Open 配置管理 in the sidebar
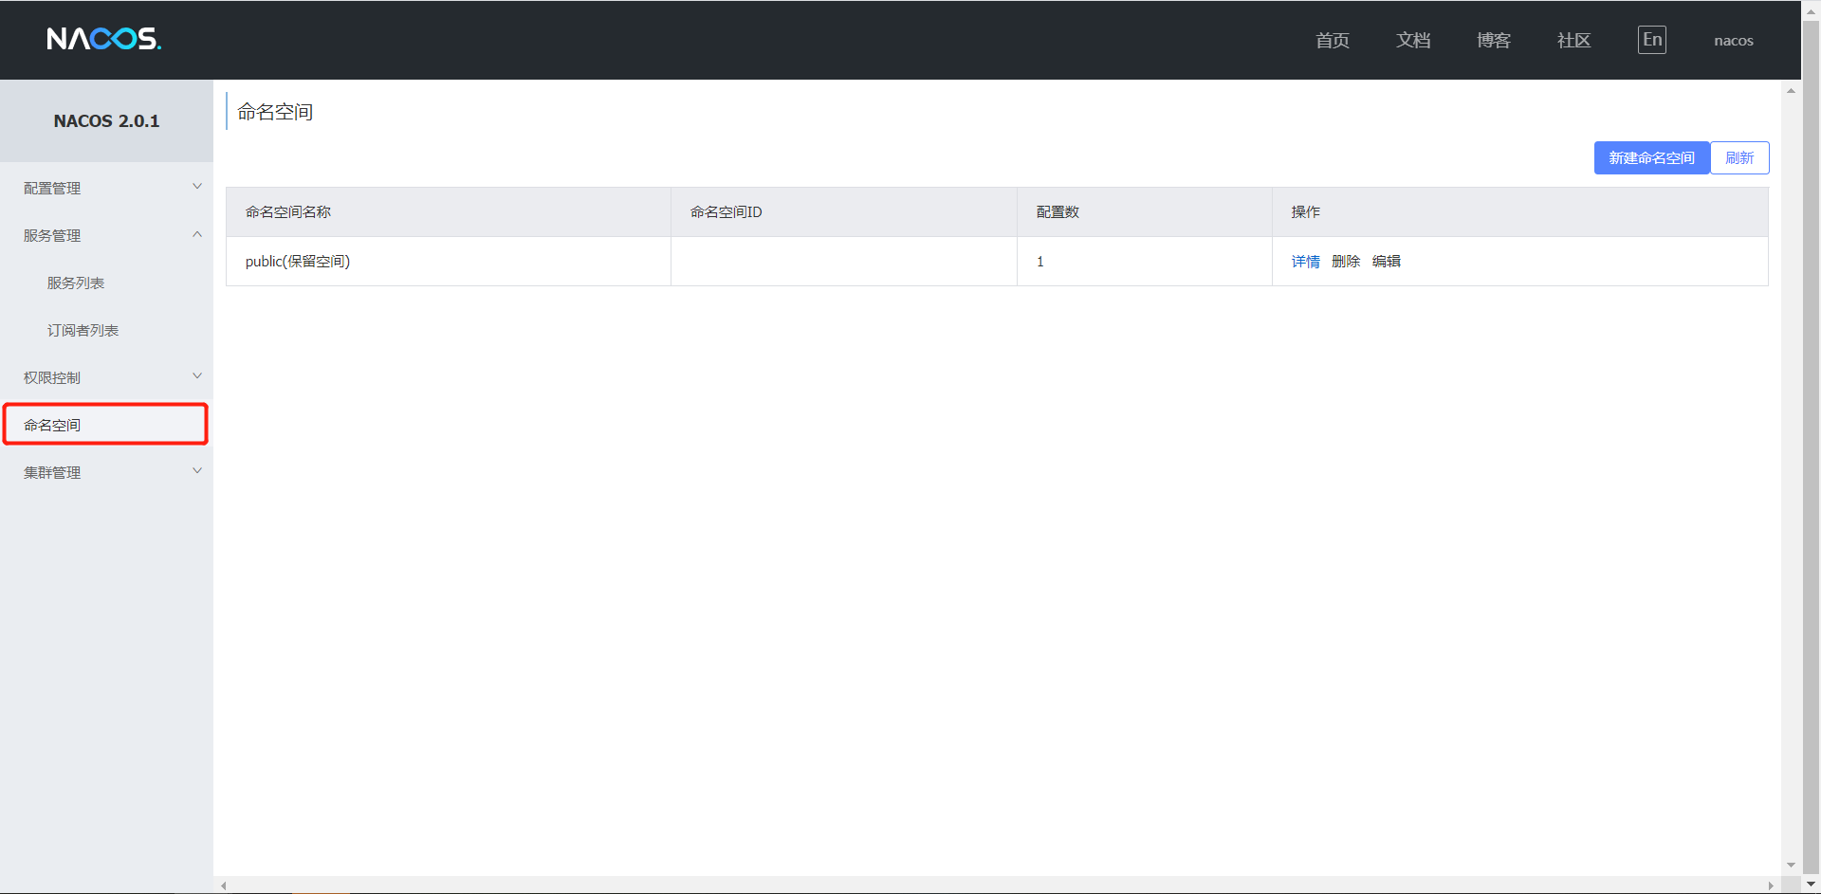 [52, 188]
